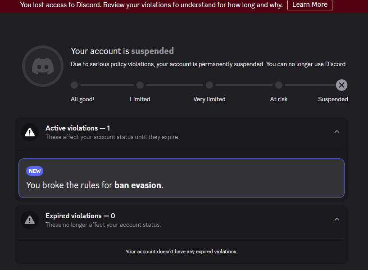Click the Limited status dot

tap(140, 85)
